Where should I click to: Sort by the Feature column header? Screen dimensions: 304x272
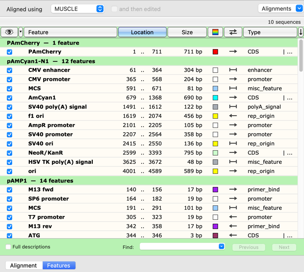click(70, 32)
